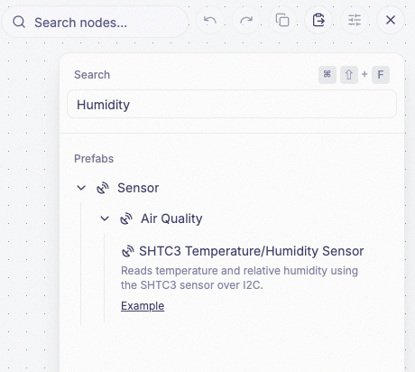Viewport: 415px width, 372px height.
Task: Click the Paste clipboard icon
Action: point(318,21)
